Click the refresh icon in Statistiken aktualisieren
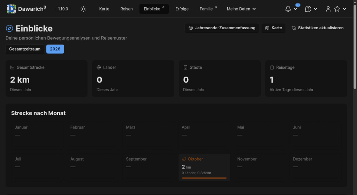 click(294, 28)
